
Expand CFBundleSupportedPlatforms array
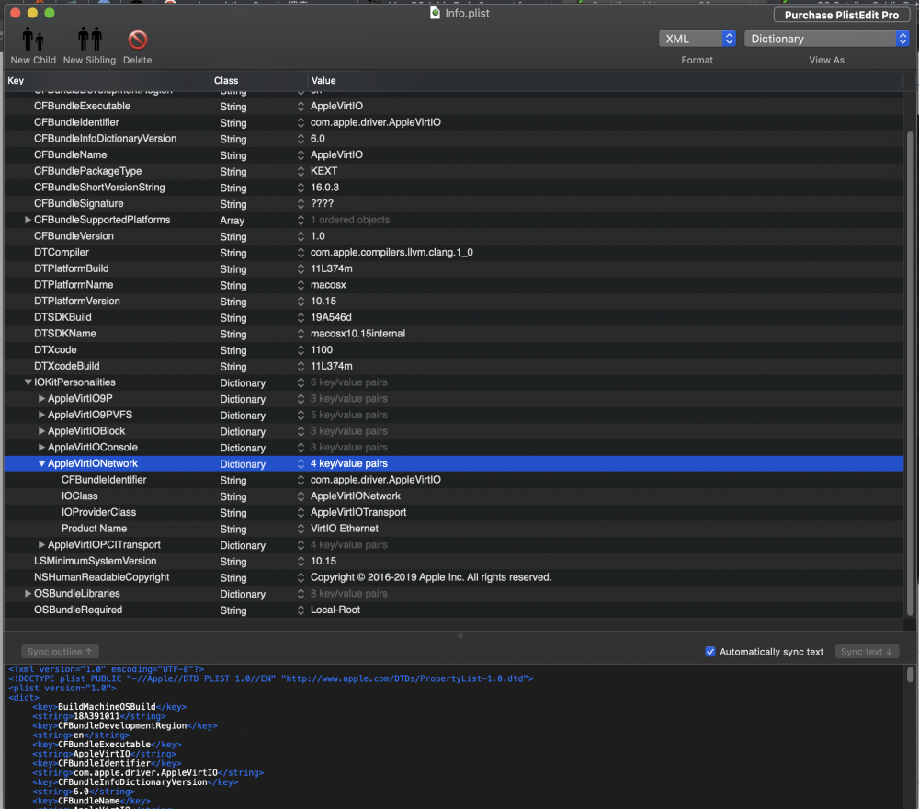tap(28, 220)
